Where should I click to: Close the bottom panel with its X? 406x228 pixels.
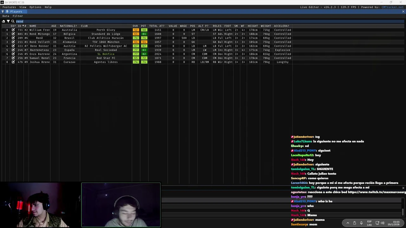point(403,188)
